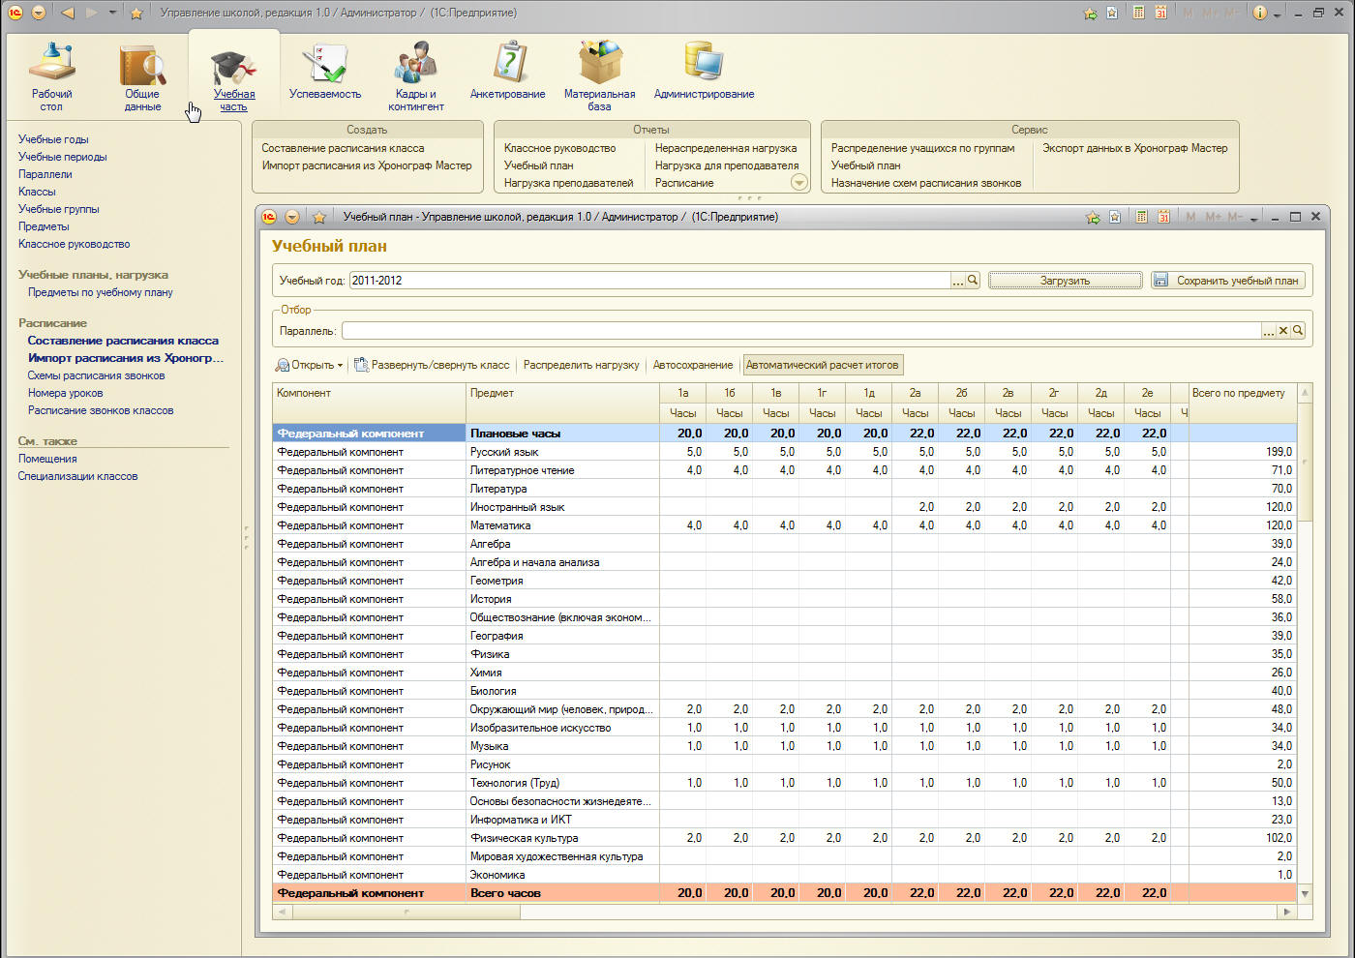Click into the Параллель input field
Screen dimensions: 1355x958
click(800, 330)
